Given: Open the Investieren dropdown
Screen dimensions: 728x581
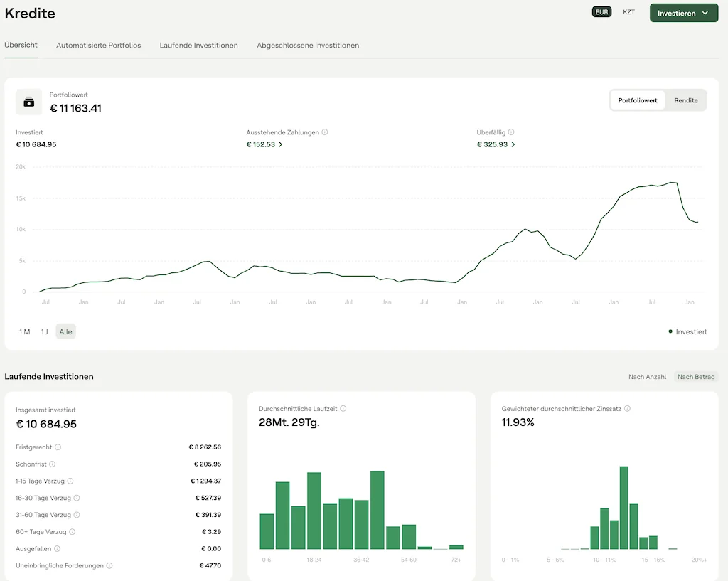Looking at the screenshot, I should tap(683, 13).
